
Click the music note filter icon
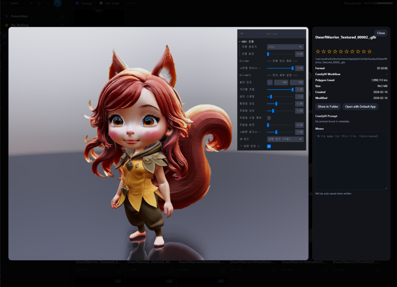point(67,3)
